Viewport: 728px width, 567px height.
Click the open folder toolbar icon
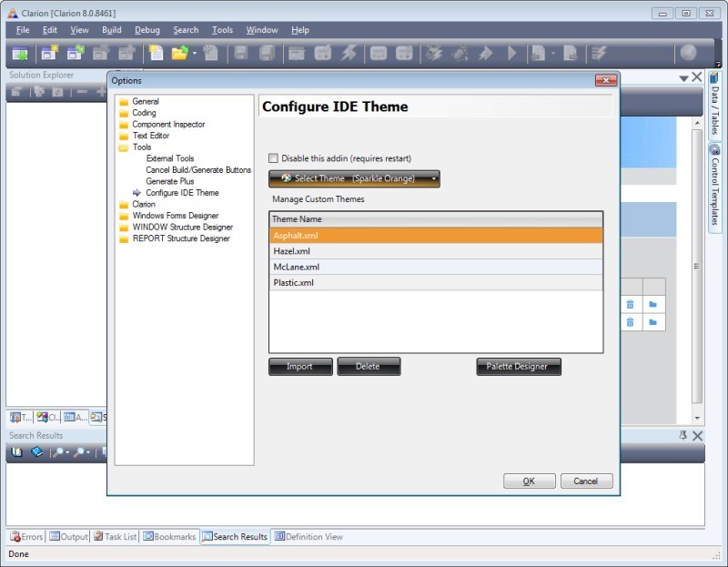pos(179,53)
